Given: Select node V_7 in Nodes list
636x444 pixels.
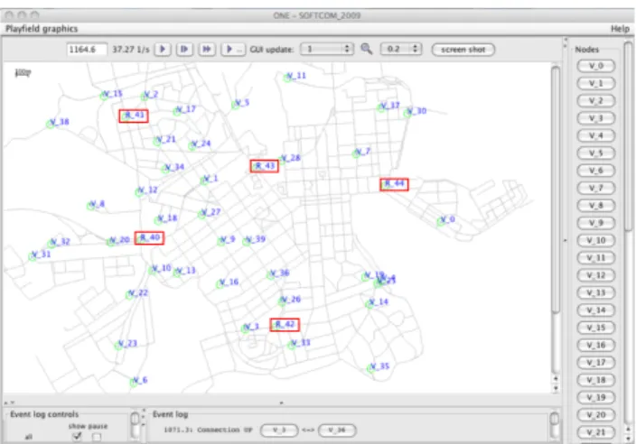Looking at the screenshot, I should point(596,188).
